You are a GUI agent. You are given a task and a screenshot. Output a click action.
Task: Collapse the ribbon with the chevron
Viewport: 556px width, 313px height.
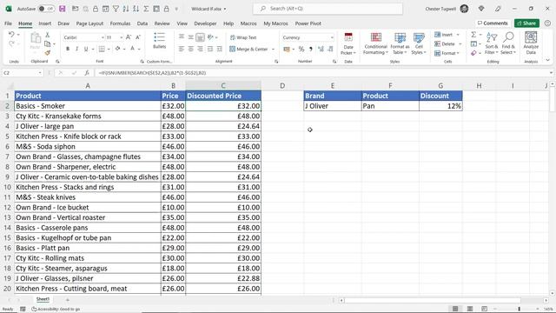click(x=548, y=60)
